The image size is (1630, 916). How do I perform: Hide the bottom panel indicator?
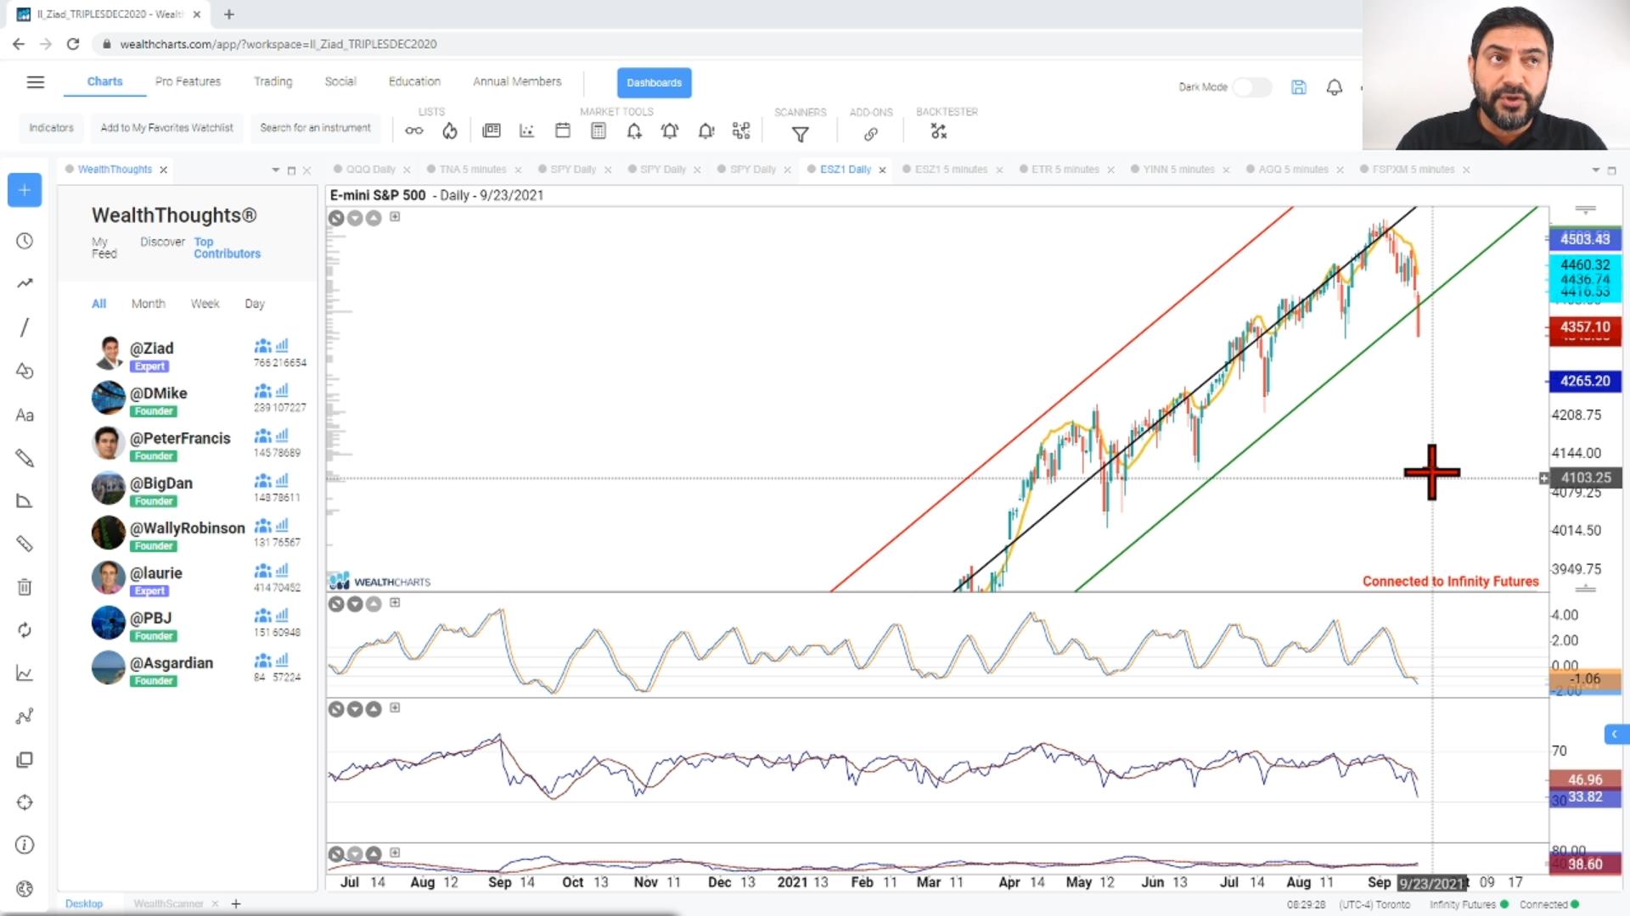pyautogui.click(x=336, y=854)
